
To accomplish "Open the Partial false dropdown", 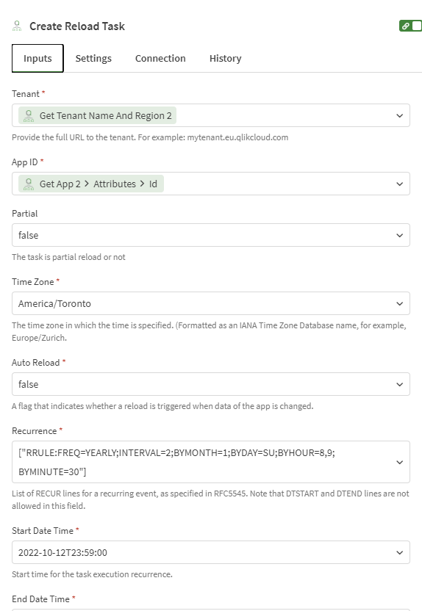I will pyautogui.click(x=210, y=235).
